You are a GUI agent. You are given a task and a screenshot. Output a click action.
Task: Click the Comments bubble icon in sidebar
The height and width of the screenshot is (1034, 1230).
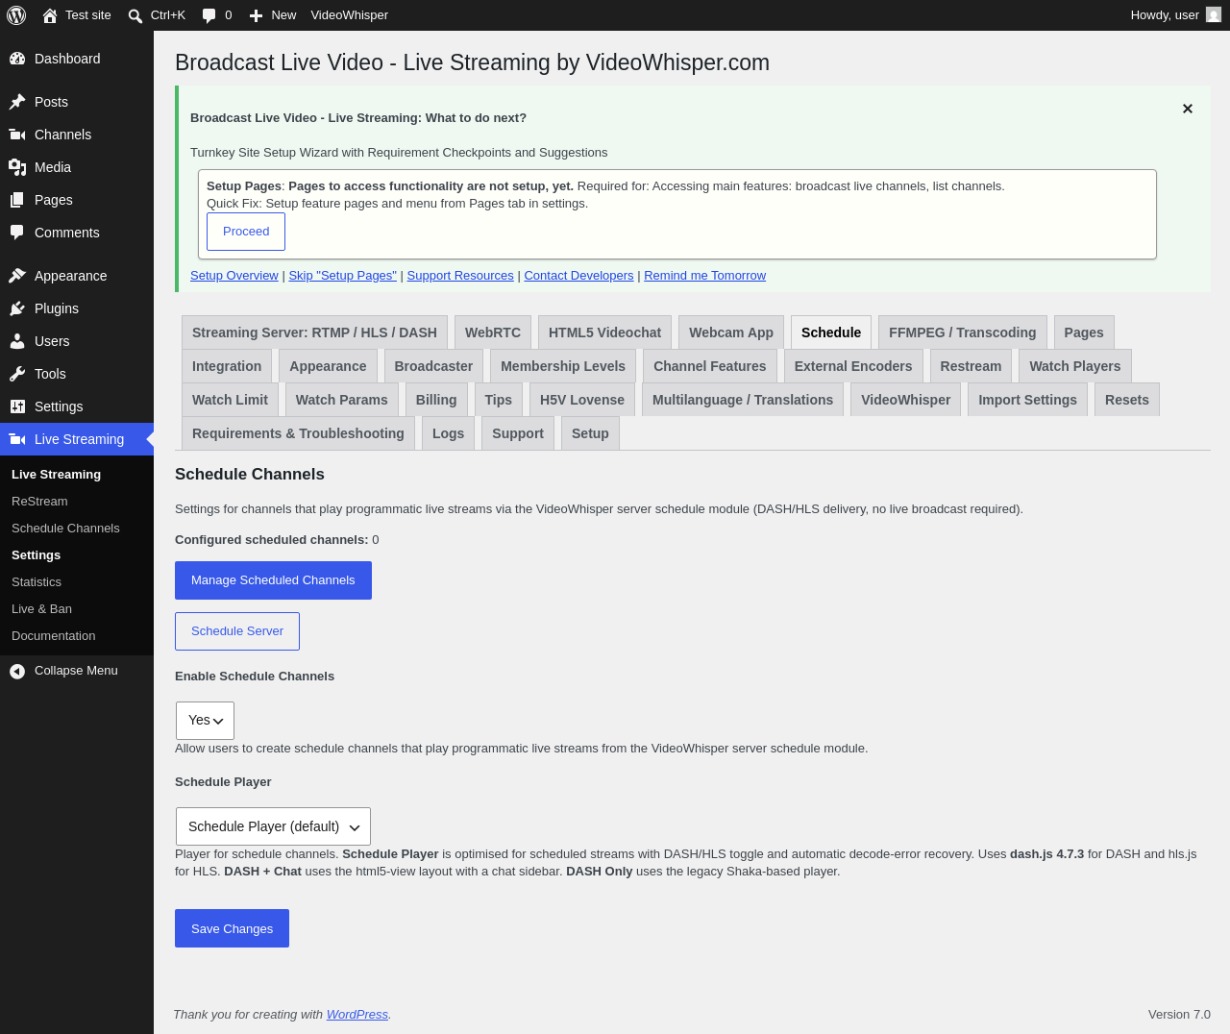(x=17, y=233)
